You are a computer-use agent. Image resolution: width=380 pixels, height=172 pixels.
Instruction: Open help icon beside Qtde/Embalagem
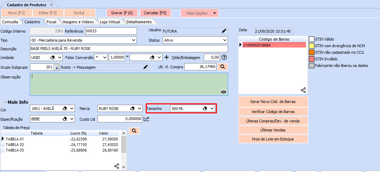[x=224, y=57]
